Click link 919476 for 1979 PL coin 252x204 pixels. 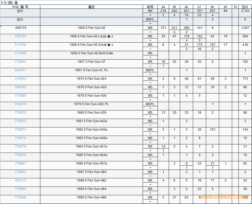click(x=20, y=104)
